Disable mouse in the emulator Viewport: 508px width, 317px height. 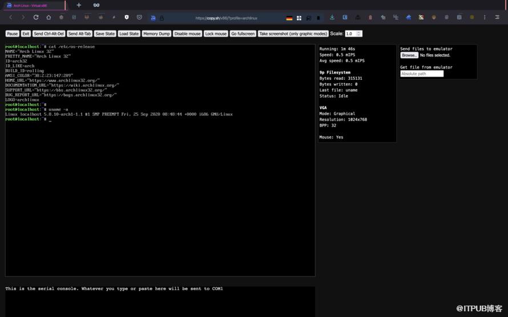click(187, 34)
